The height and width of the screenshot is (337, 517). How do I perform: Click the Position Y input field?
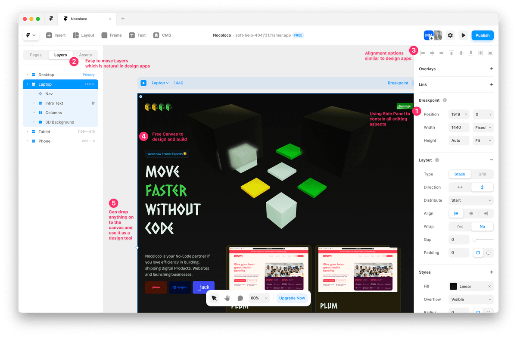[x=483, y=115]
